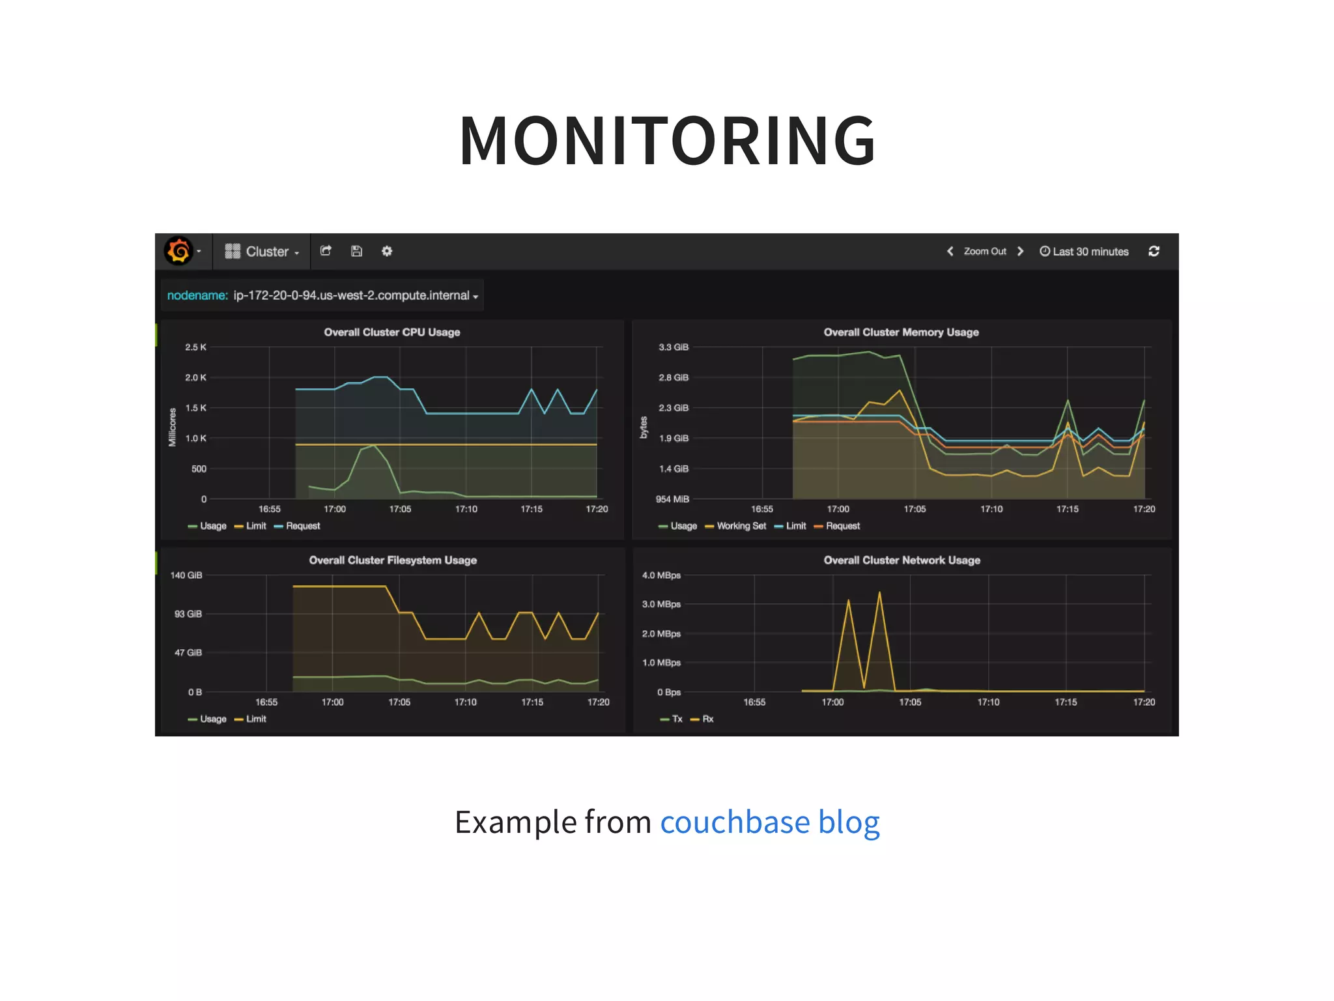Open the Overall Cluster Memory Usage panel title
Viewport: 1334px width, 1001px height.
901,332
